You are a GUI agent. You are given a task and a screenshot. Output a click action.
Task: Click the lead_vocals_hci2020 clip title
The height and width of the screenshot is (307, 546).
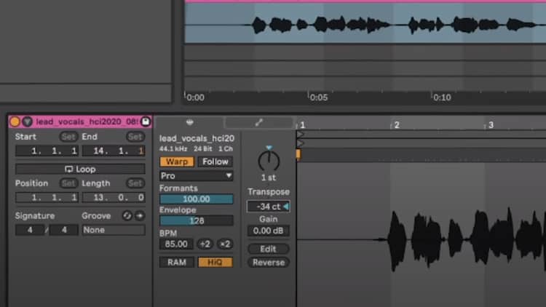[87, 121]
